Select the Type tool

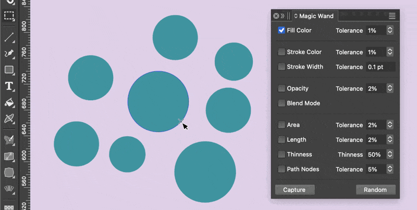tap(9, 86)
